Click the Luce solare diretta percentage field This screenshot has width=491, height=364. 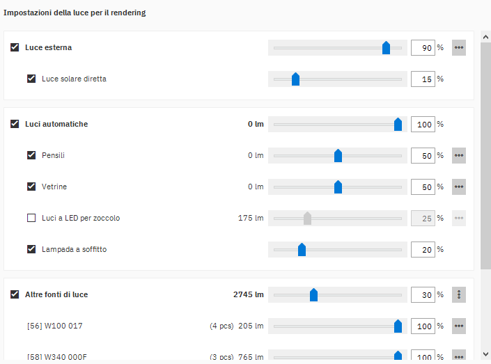coord(423,79)
